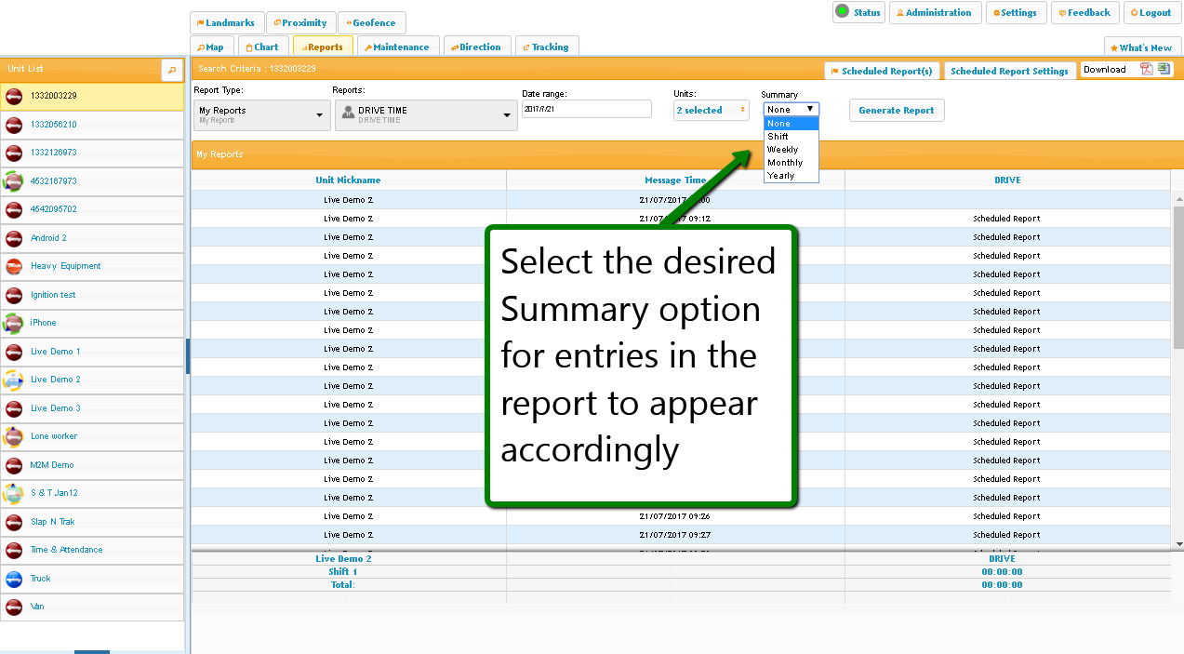
Task: Click the green Status indicator
Action: click(842, 12)
